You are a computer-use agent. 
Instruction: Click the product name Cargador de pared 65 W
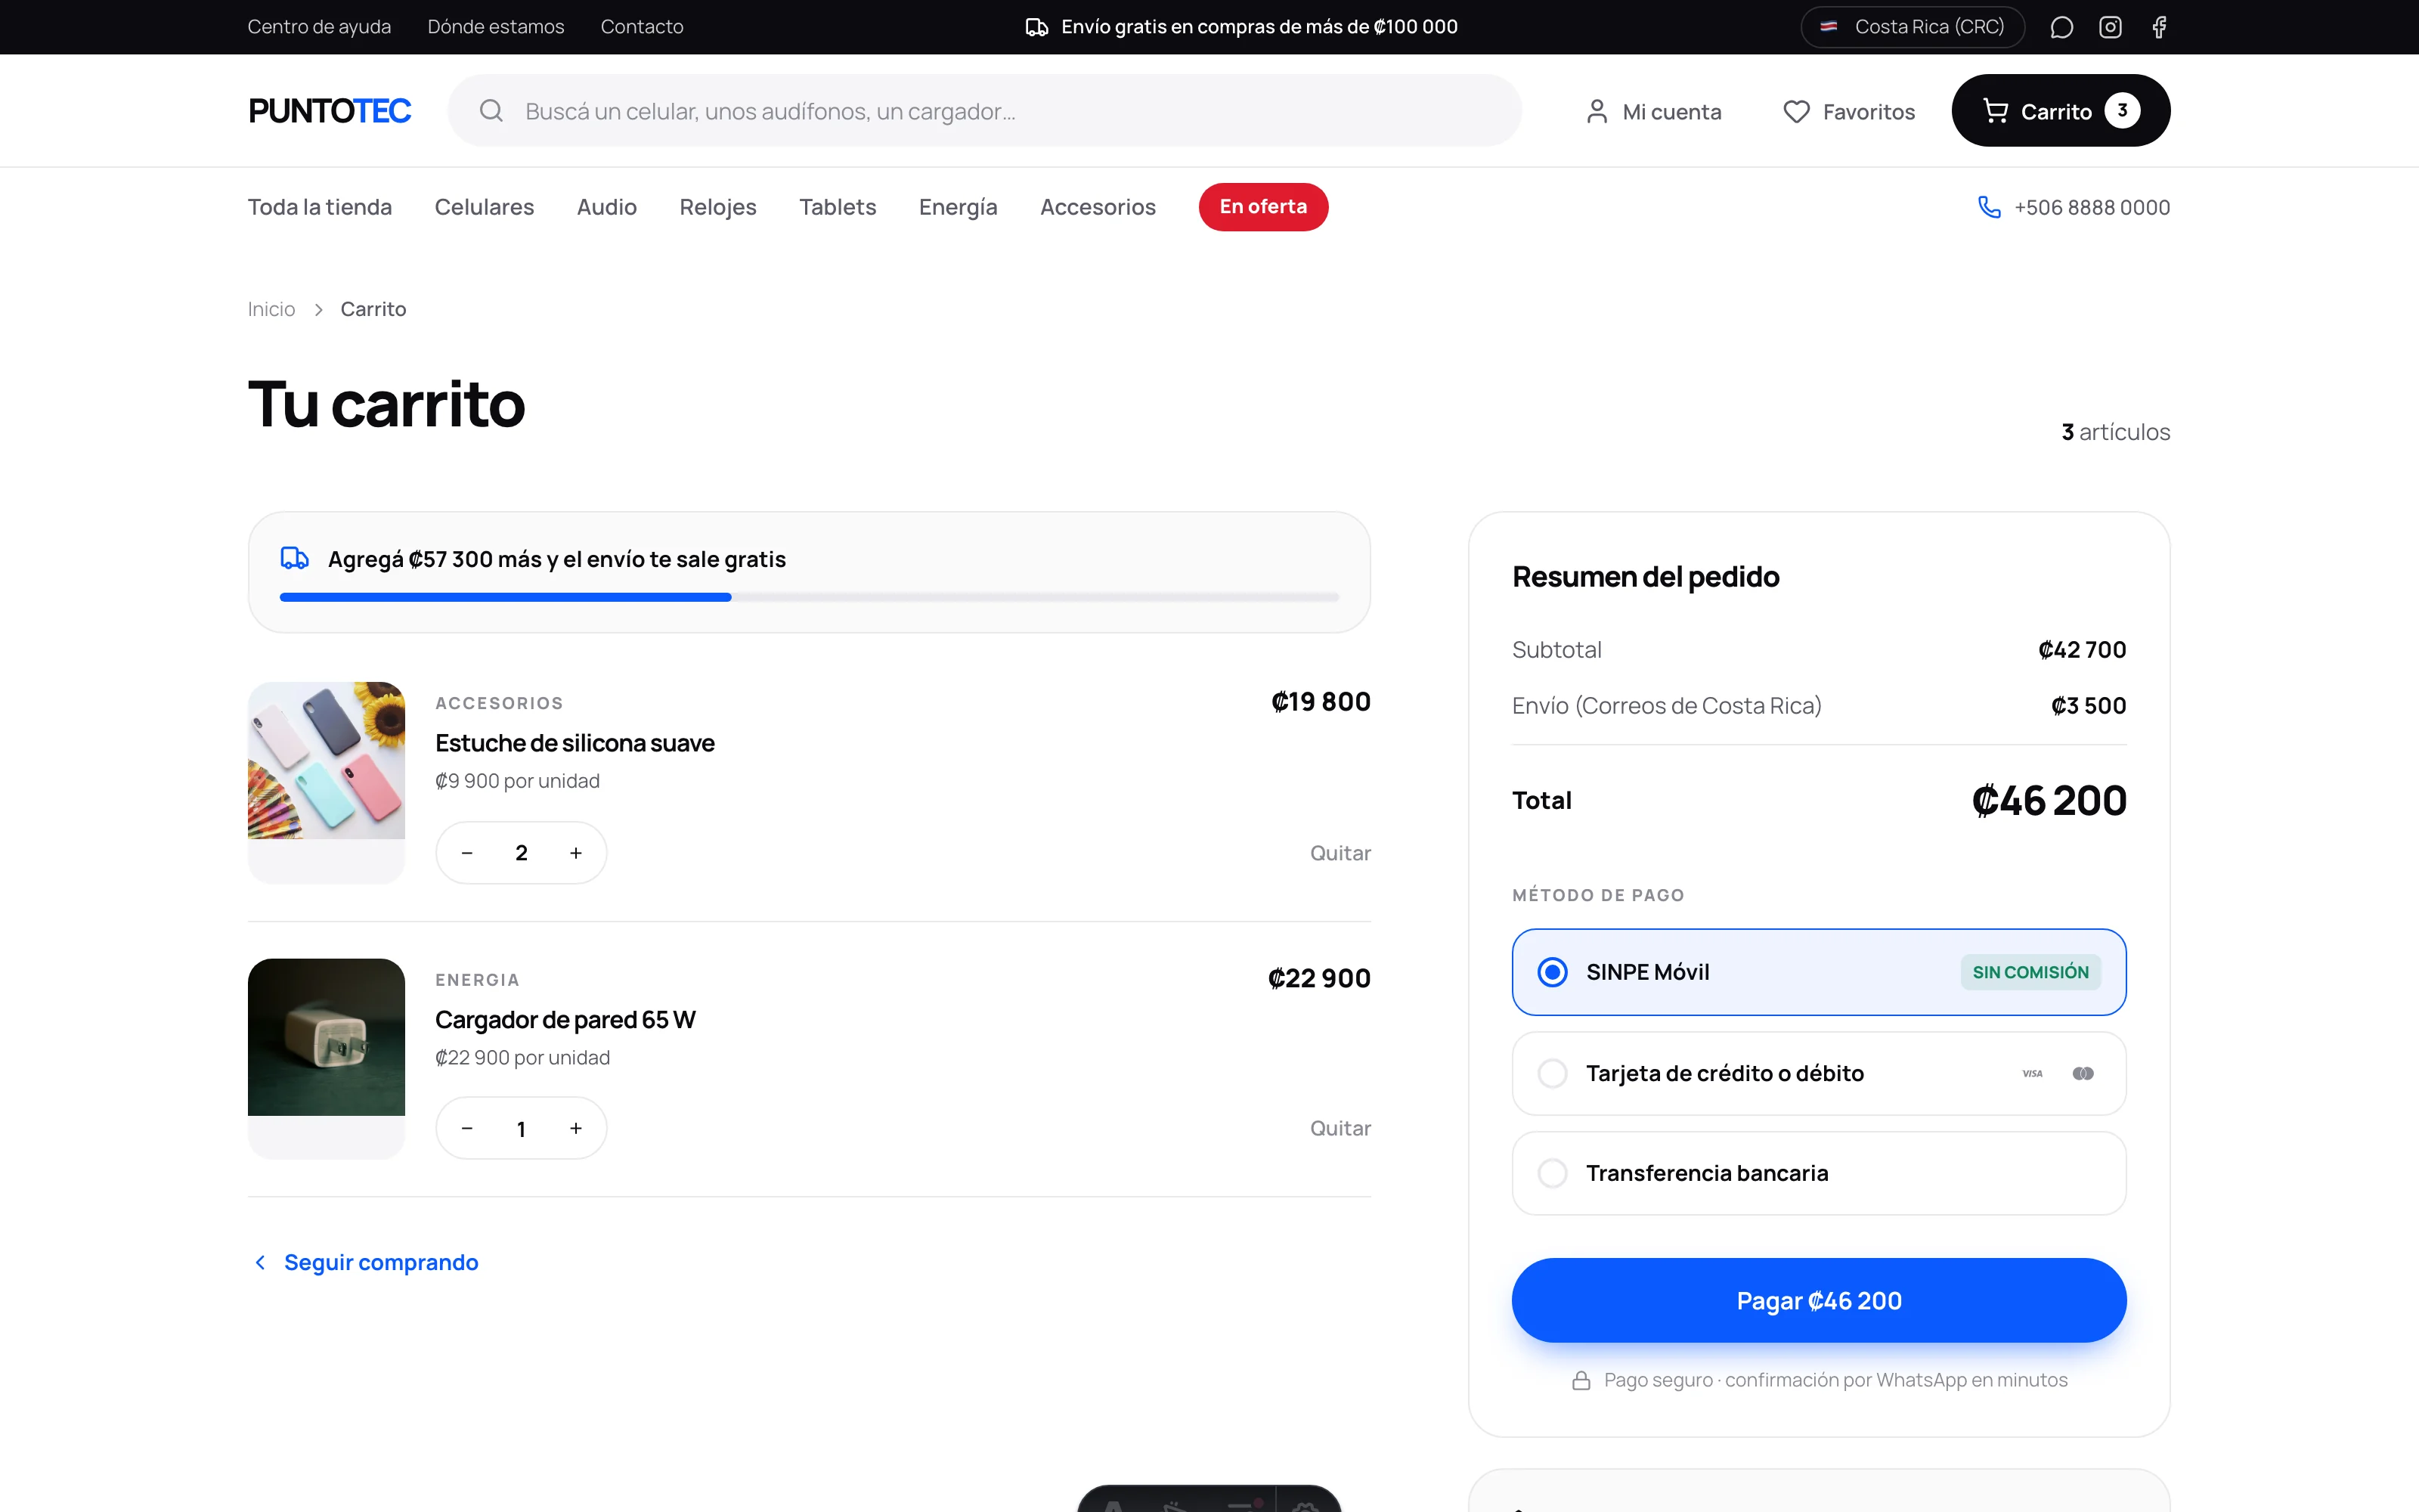565,1020
